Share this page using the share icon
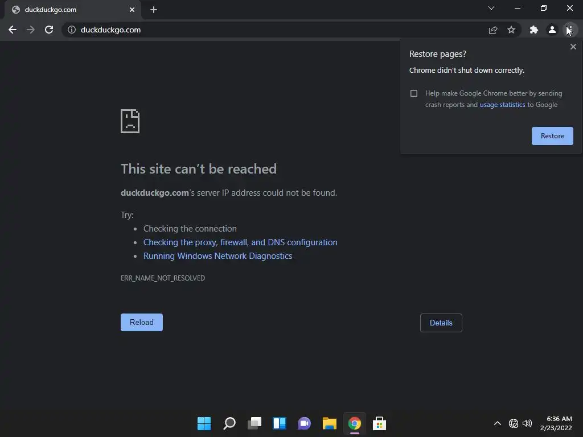The width and height of the screenshot is (583, 437). point(493,30)
